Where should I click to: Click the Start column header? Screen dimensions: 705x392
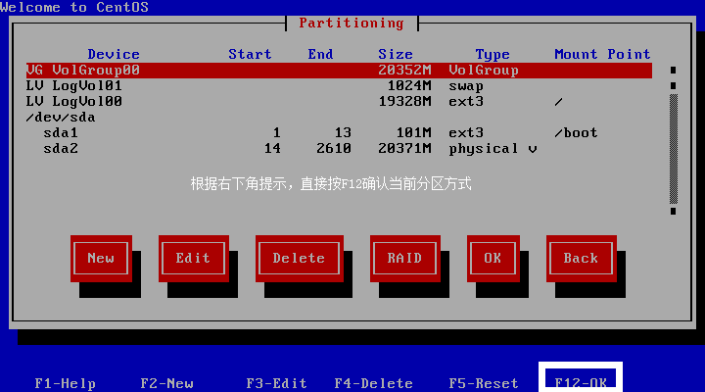coord(250,55)
